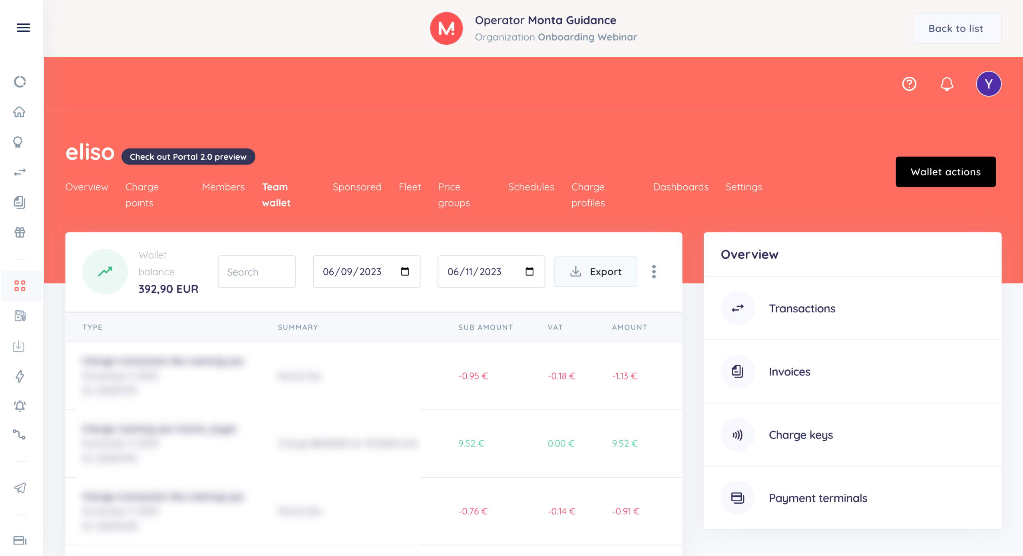Open the Wallet actions menu
This screenshot has height=556, width=1023.
[945, 172]
